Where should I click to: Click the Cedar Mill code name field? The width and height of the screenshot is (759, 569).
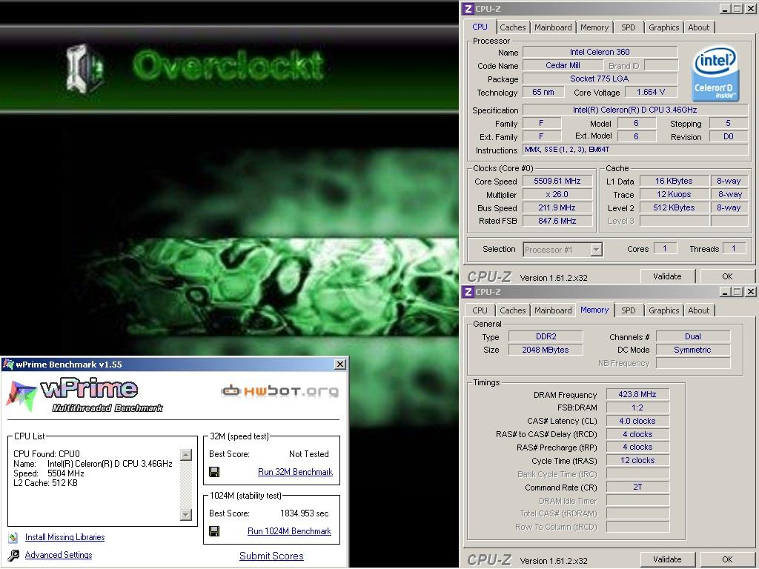click(563, 65)
